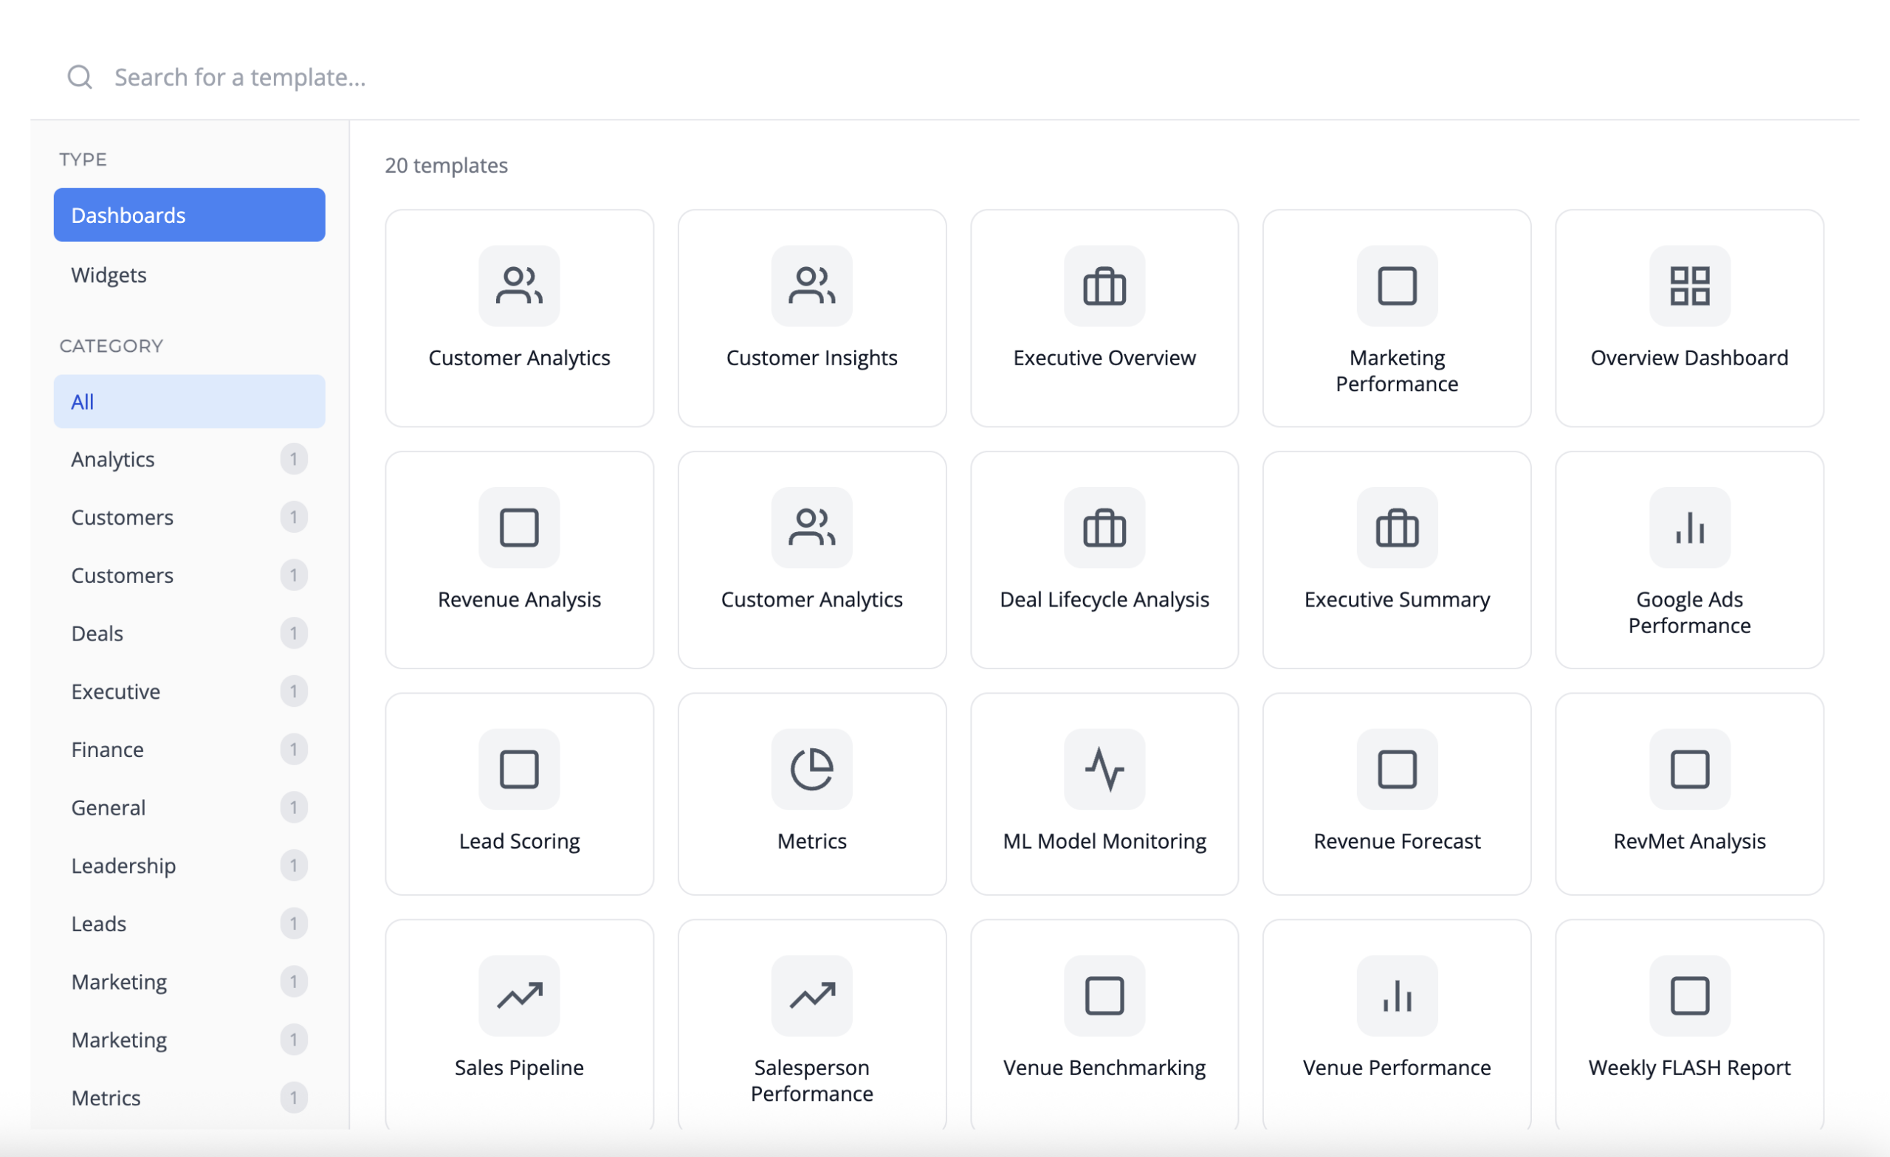This screenshot has width=1890, height=1157.
Task: Open the Weekly FLASH Report template
Action: tap(1689, 1027)
